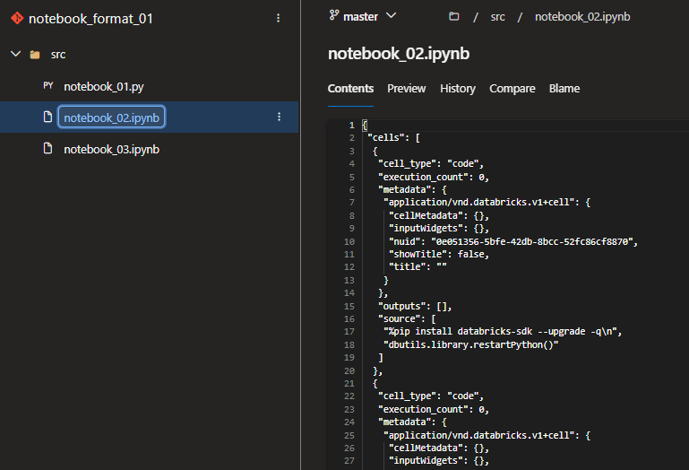Select notebook_02.ipynb in the file tree
Viewport: 689px width, 470px height.
pyautogui.click(x=112, y=117)
